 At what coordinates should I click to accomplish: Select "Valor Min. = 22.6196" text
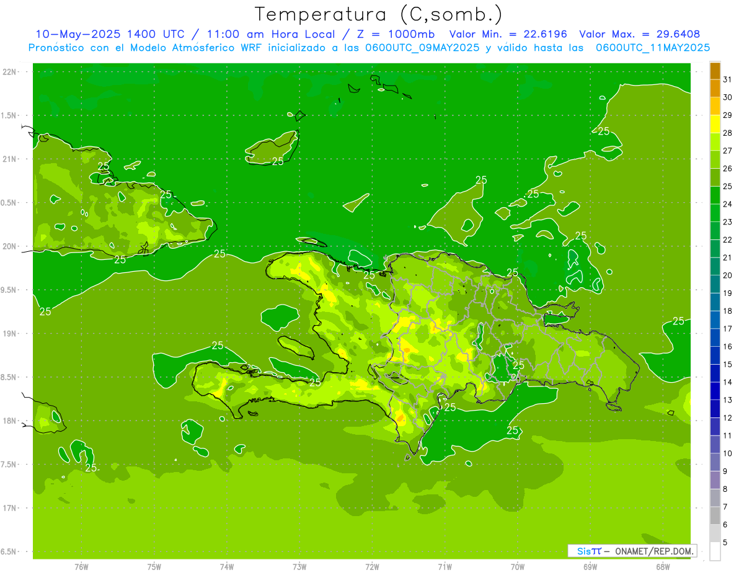pyautogui.click(x=508, y=34)
